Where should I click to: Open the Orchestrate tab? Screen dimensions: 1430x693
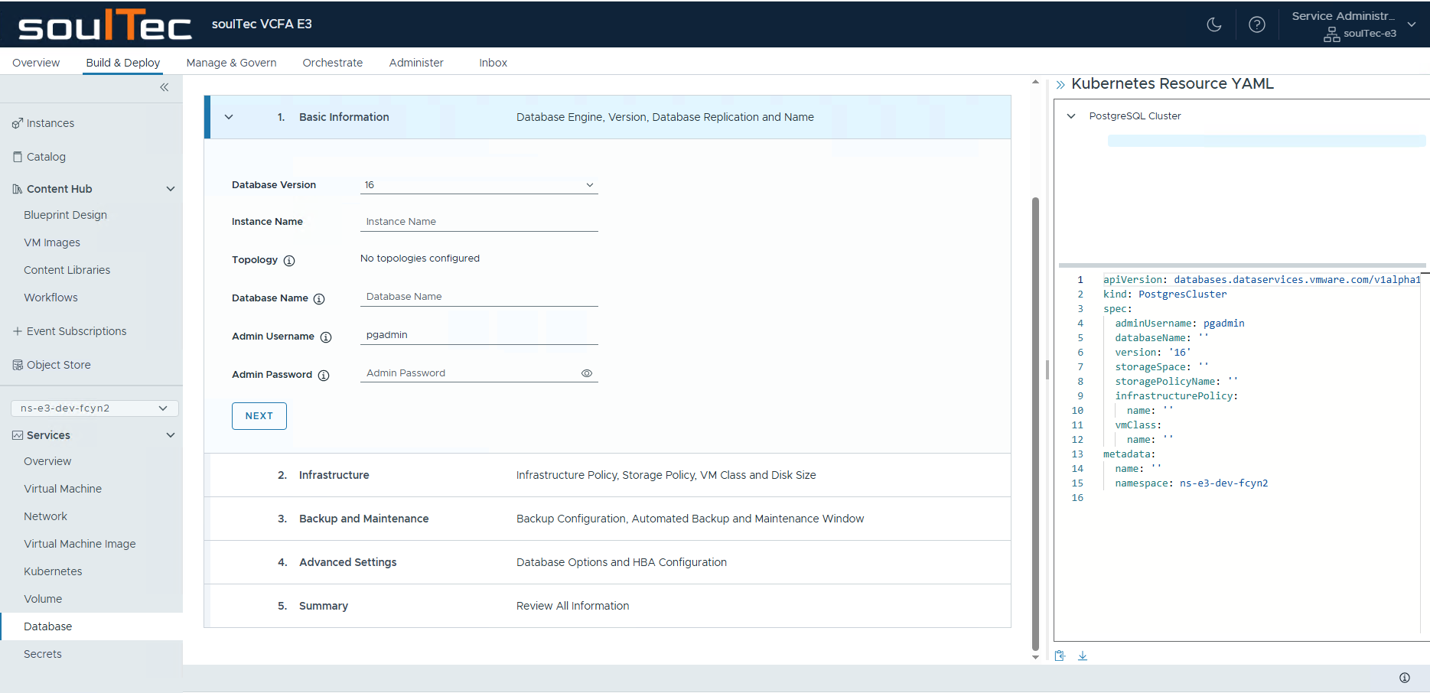pos(332,63)
